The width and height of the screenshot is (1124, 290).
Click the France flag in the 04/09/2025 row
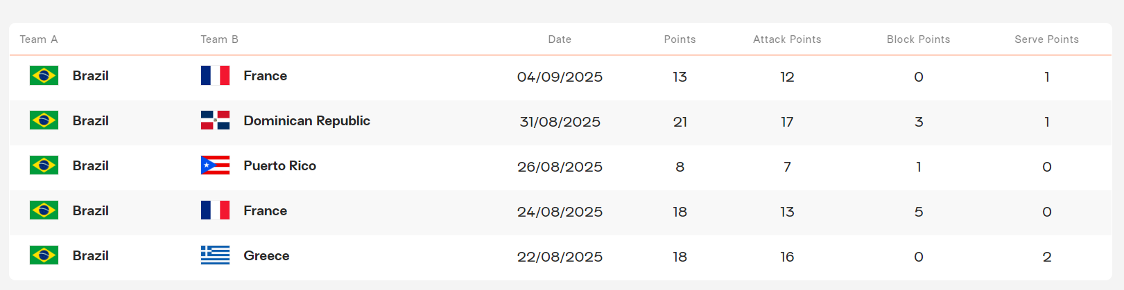pos(215,75)
